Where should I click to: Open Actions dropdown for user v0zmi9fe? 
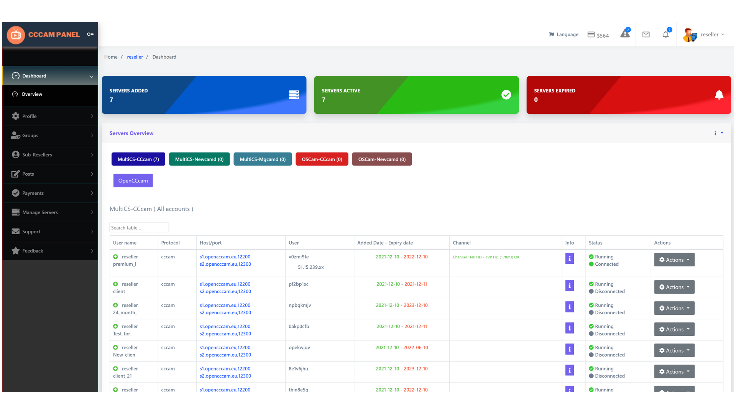[674, 260]
